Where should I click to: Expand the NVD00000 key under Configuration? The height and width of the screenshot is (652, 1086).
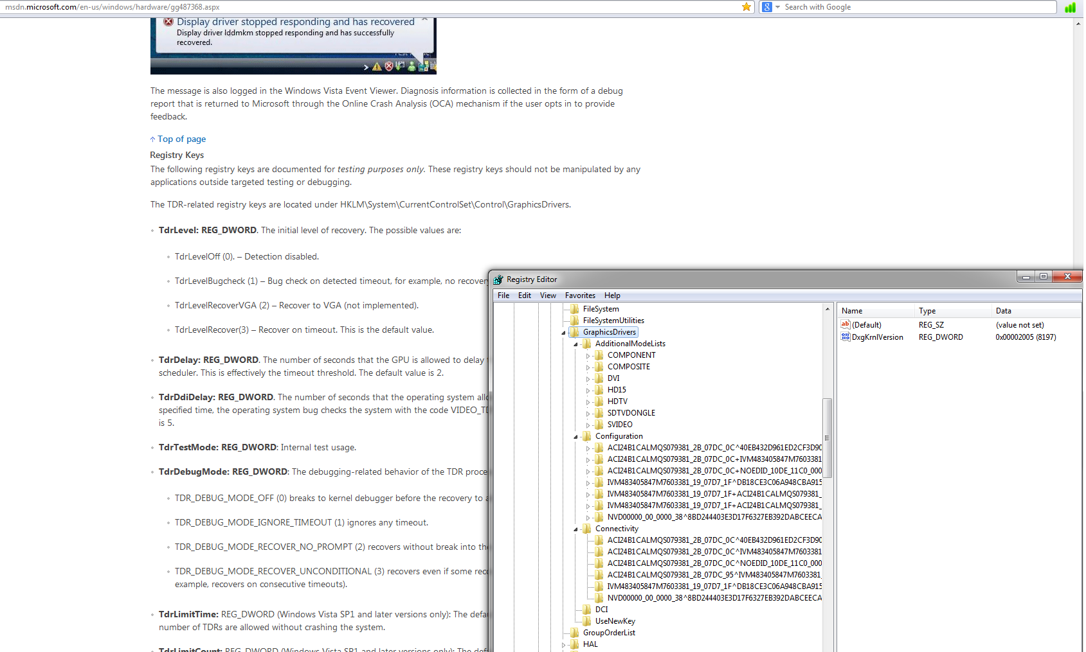click(x=588, y=518)
